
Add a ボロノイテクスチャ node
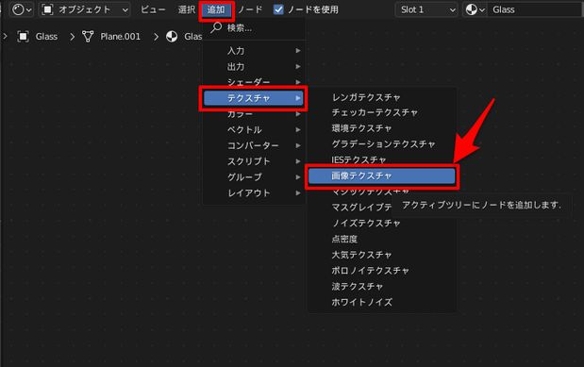point(382,271)
